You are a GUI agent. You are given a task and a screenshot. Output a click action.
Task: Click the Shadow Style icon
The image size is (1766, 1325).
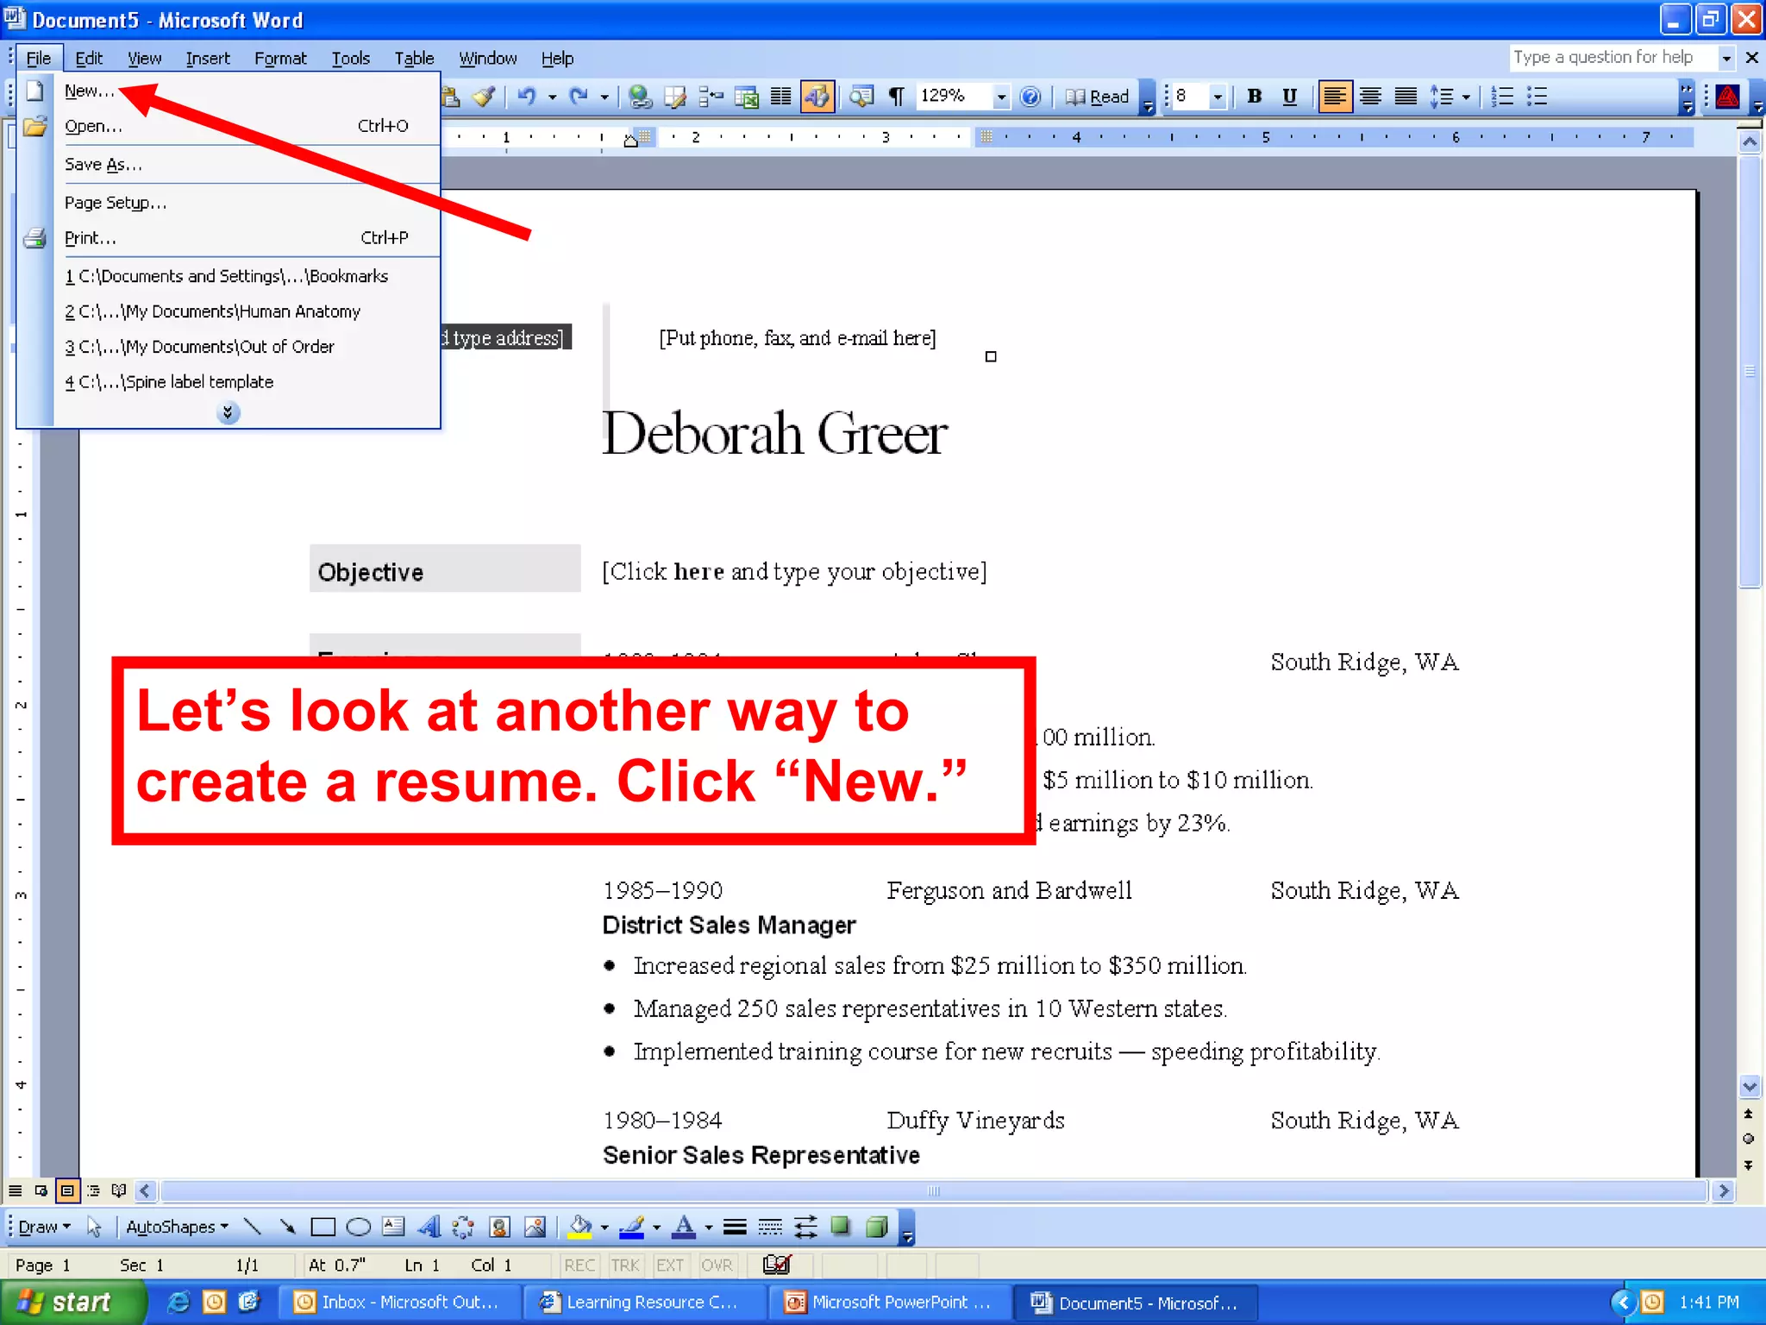click(841, 1227)
